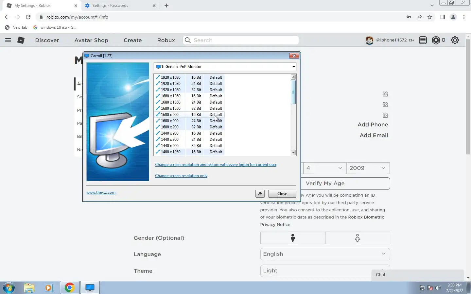This screenshot has width=471, height=294.
Task: Click the third edit pencil icon
Action: [385, 115]
